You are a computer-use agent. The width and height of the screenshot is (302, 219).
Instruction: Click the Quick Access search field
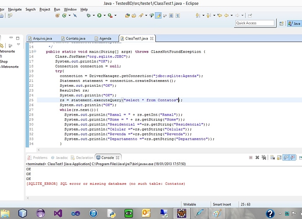[x=255, y=23]
